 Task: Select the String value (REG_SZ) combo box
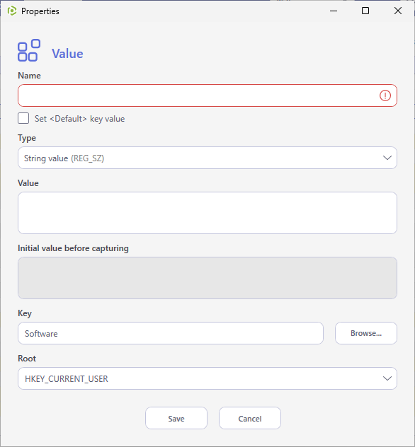207,158
